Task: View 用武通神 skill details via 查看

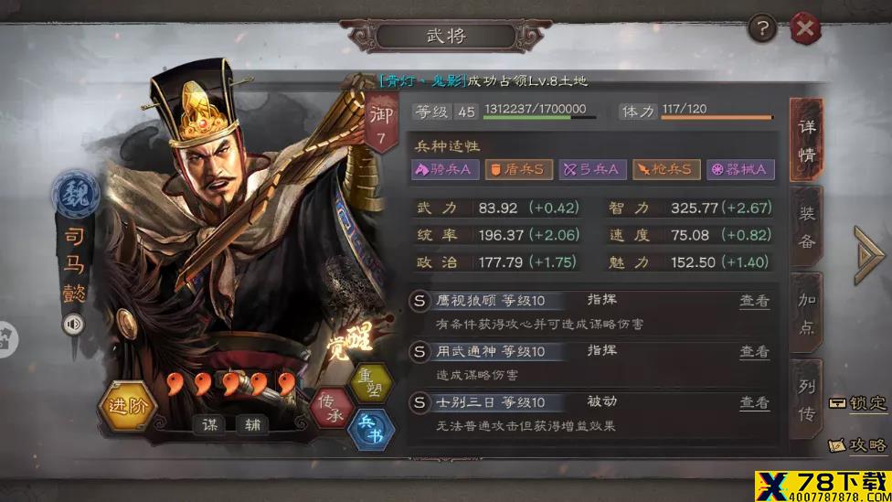Action: [754, 352]
